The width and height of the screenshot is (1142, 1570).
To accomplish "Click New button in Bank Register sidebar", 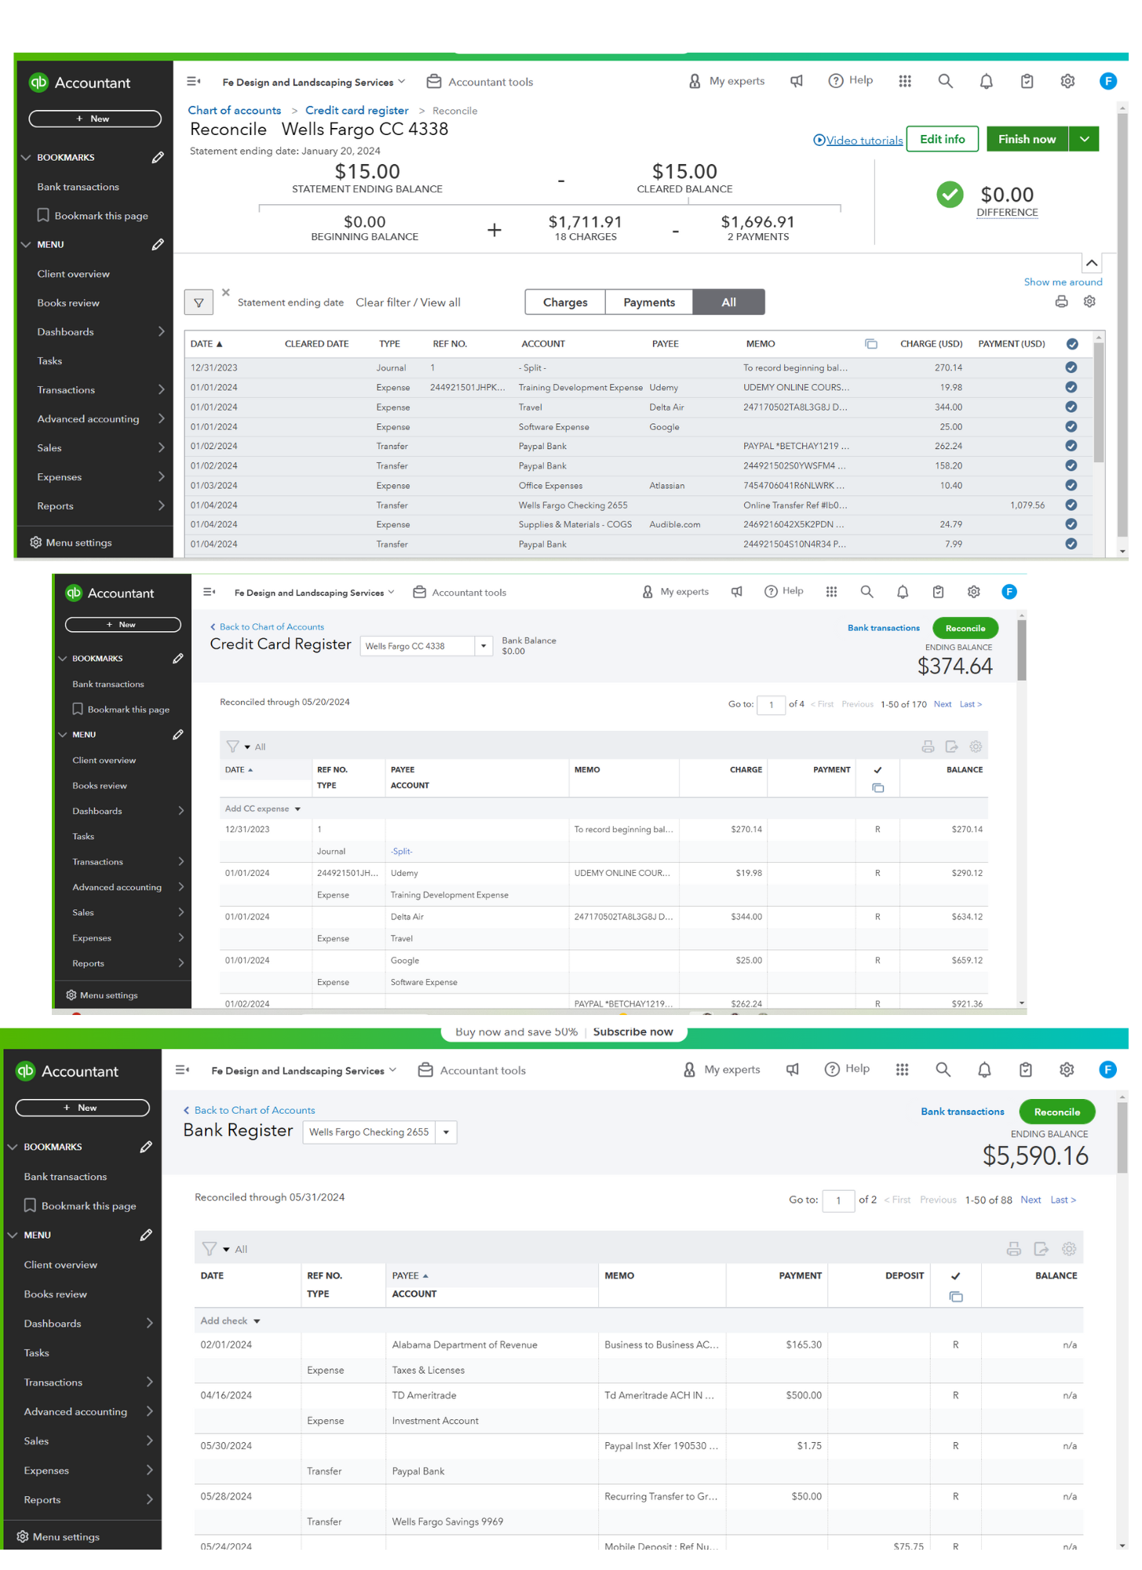I will [82, 1108].
